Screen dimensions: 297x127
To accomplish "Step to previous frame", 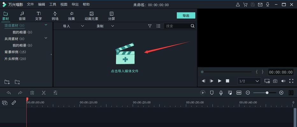I will pyautogui.click(x=203, y=81).
